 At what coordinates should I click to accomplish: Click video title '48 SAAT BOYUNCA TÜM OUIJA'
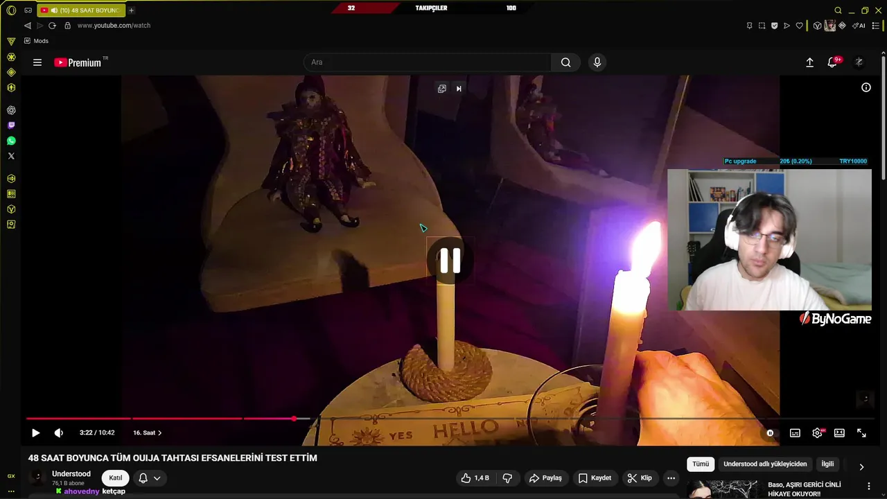pyautogui.click(x=173, y=458)
